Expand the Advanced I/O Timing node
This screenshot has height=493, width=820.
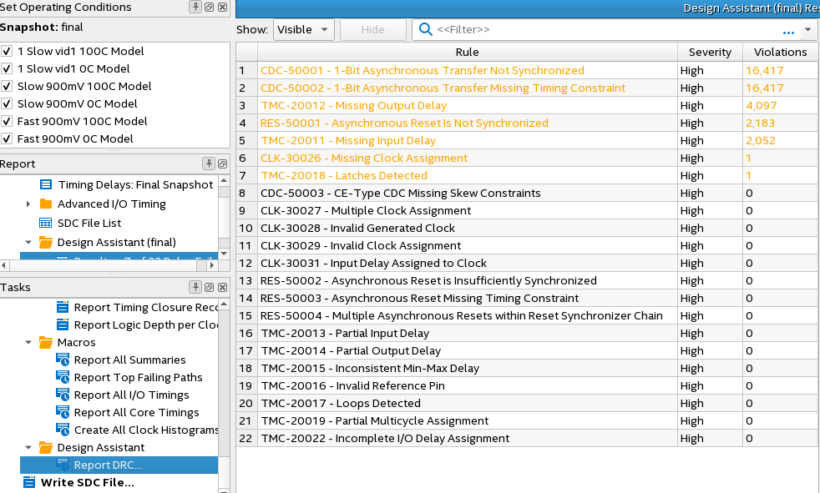pos(28,204)
